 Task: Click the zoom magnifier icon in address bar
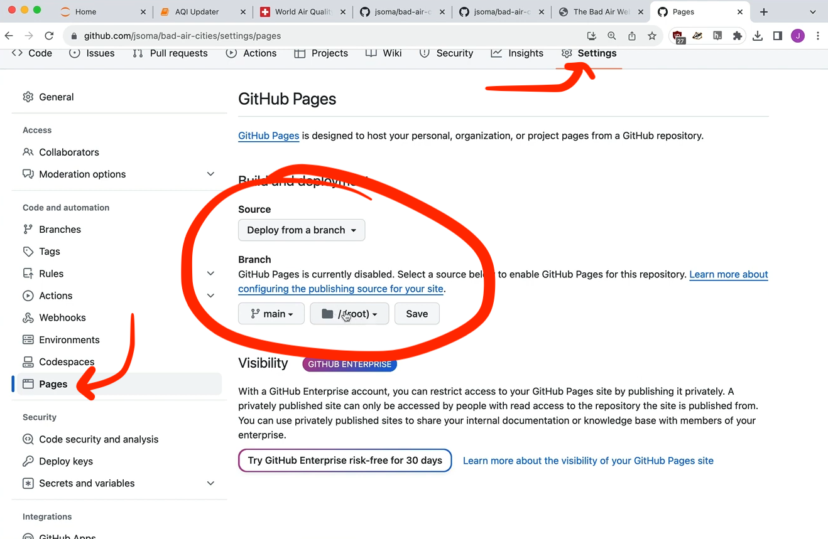612,36
